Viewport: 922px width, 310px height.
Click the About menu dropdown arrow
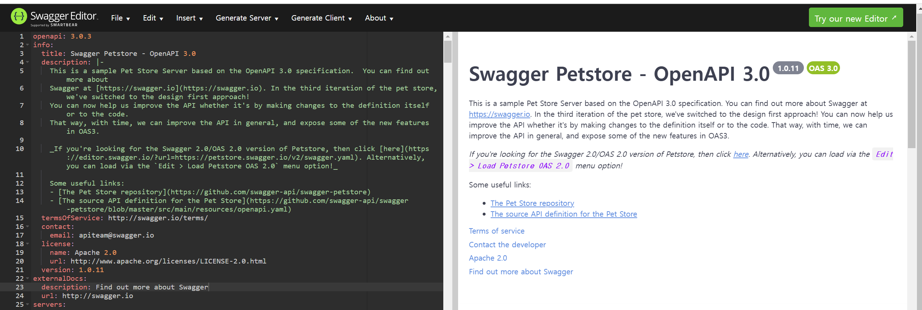(391, 19)
